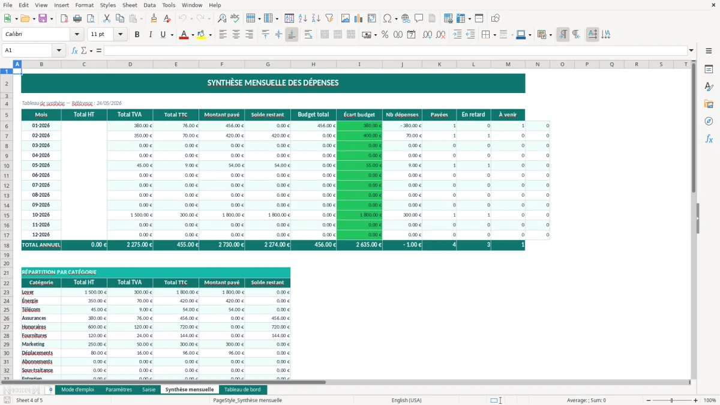The width and height of the screenshot is (720, 405).
Task: Open the Font Color dropdown arrow
Action: pyautogui.click(x=191, y=35)
